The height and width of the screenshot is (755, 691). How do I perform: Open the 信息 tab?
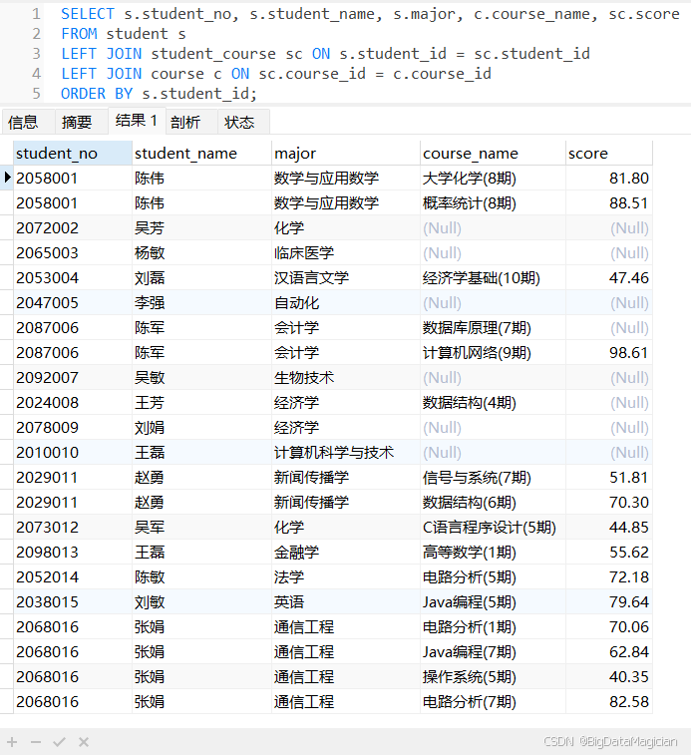pyautogui.click(x=23, y=123)
